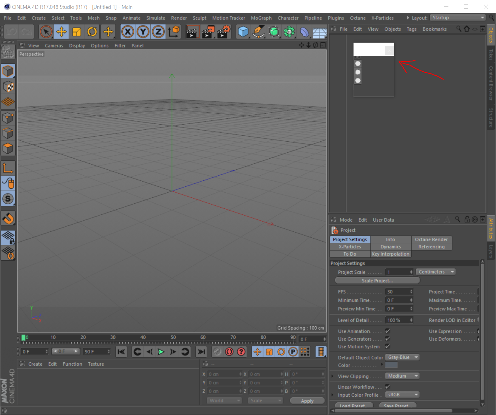Open the timeline film strip icon
Screen dimensions: 496x415
321,352
